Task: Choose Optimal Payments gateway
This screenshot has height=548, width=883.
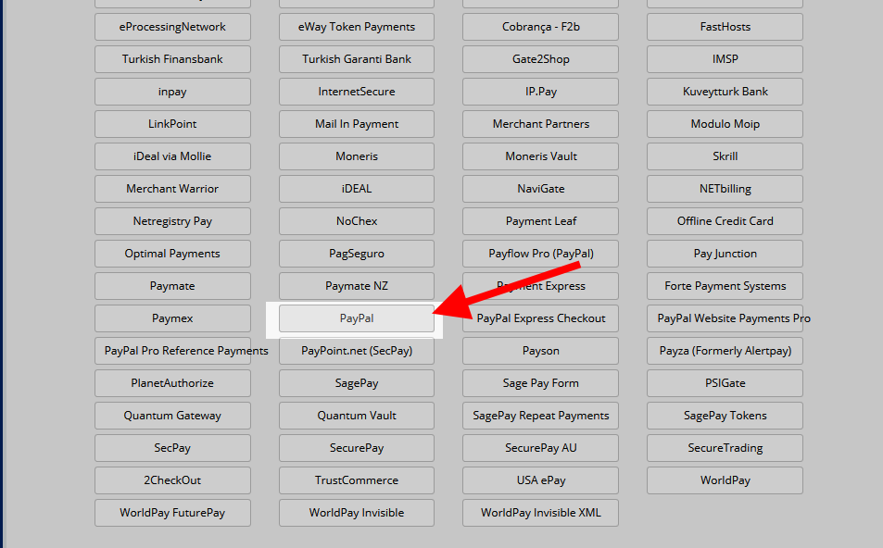Action: click(172, 254)
